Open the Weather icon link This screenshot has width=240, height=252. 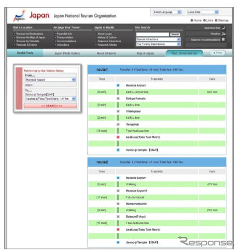tap(223, 34)
